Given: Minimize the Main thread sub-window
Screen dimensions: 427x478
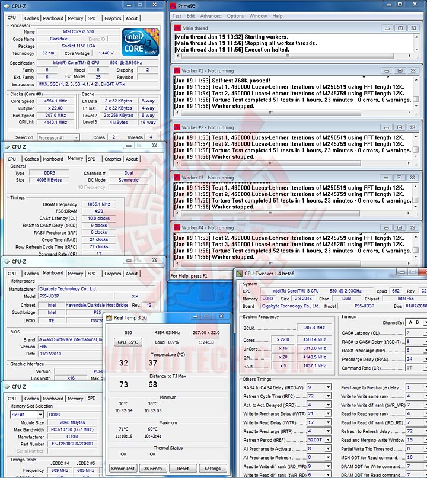Looking at the screenshot, I should click(387, 28).
